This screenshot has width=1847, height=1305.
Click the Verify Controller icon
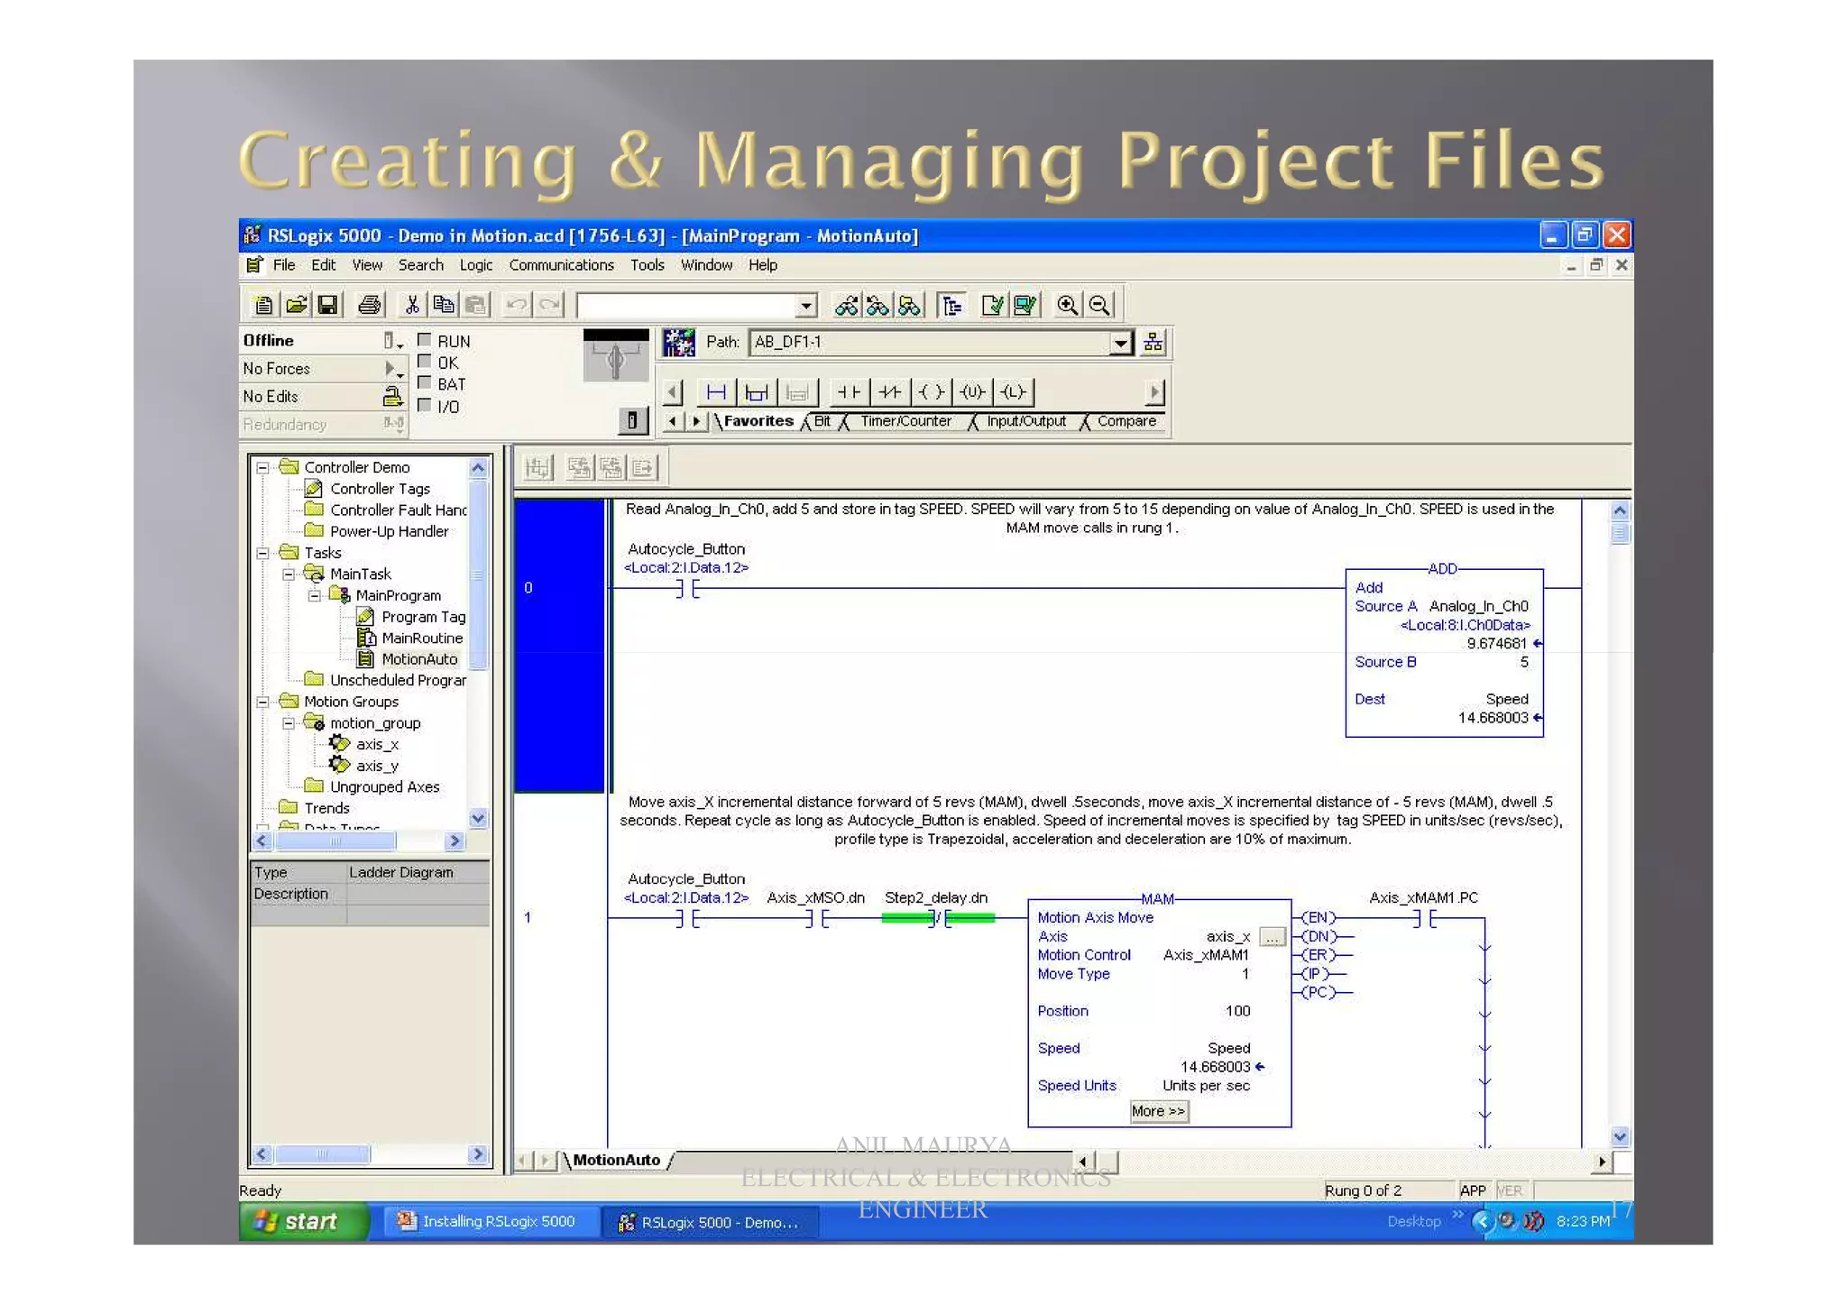point(1025,306)
